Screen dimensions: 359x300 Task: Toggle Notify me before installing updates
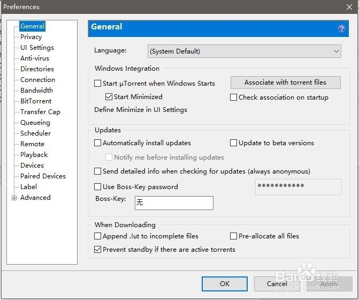click(109, 157)
